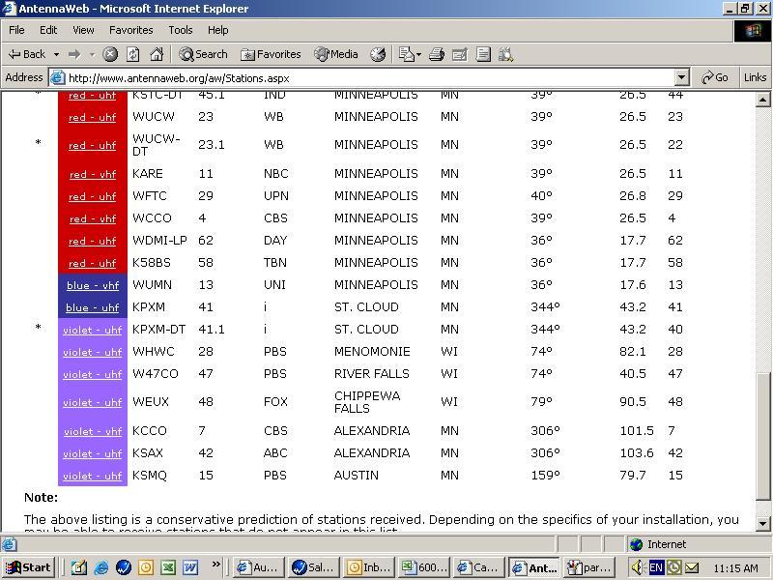Click the 'red - uhf' link for K58BS
This screenshot has width=773, height=580.
[93, 263]
